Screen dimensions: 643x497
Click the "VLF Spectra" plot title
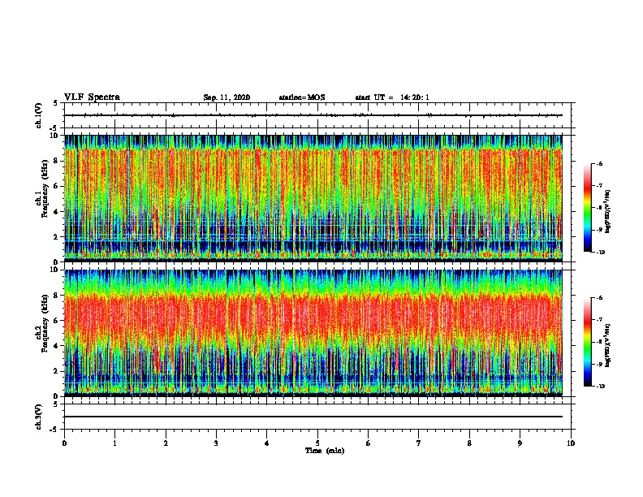point(92,97)
